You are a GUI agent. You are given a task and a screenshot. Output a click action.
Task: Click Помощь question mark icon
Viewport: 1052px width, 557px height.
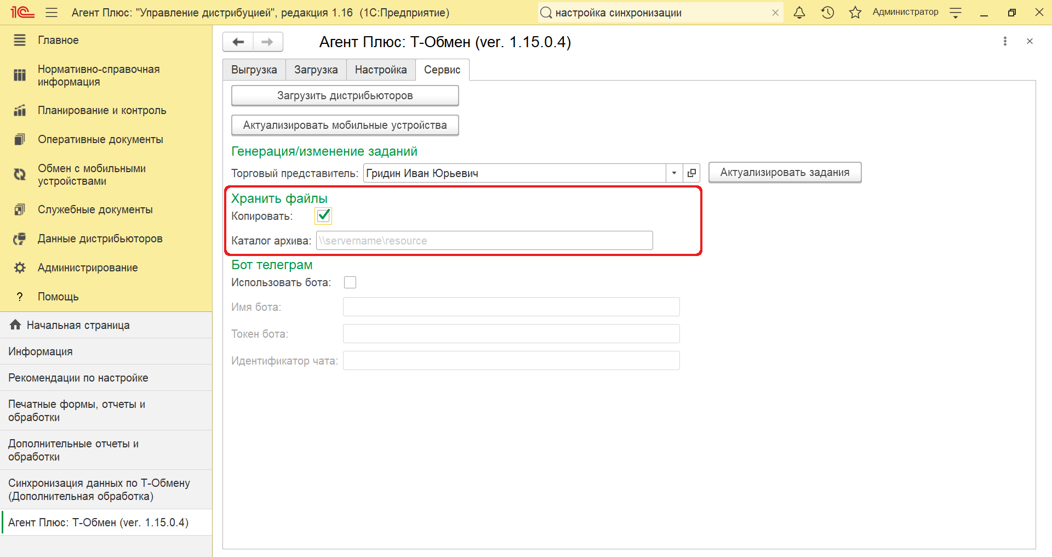pyautogui.click(x=20, y=297)
